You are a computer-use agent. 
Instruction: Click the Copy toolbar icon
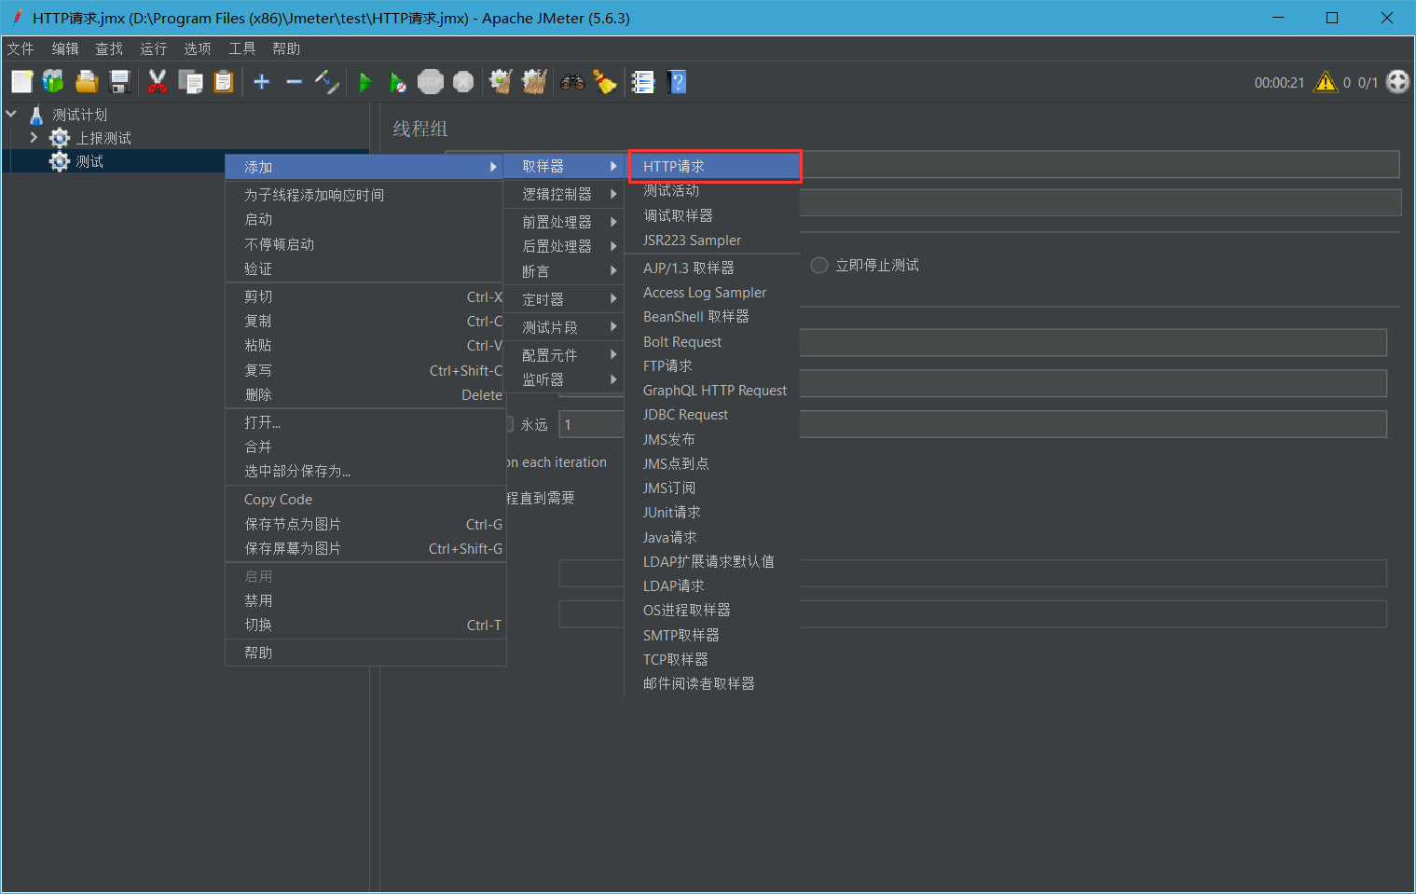click(x=190, y=82)
